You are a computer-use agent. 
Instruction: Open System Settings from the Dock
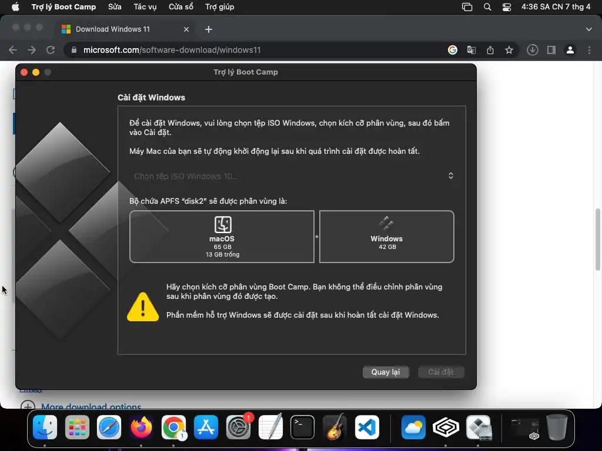[x=239, y=428]
